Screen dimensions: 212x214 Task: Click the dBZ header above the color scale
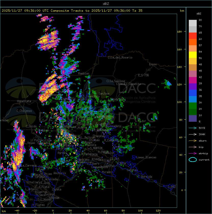pyautogui.click(x=199, y=14)
